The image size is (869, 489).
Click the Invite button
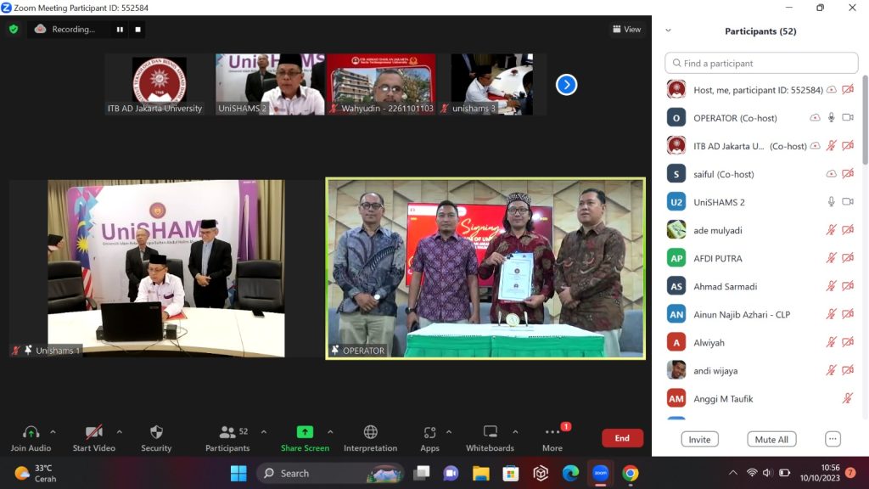699,439
